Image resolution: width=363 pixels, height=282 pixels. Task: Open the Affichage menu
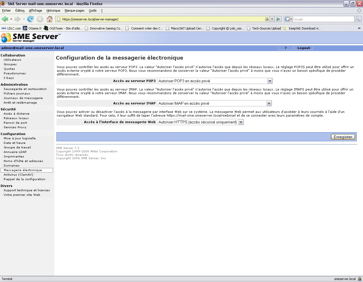coord(35,10)
